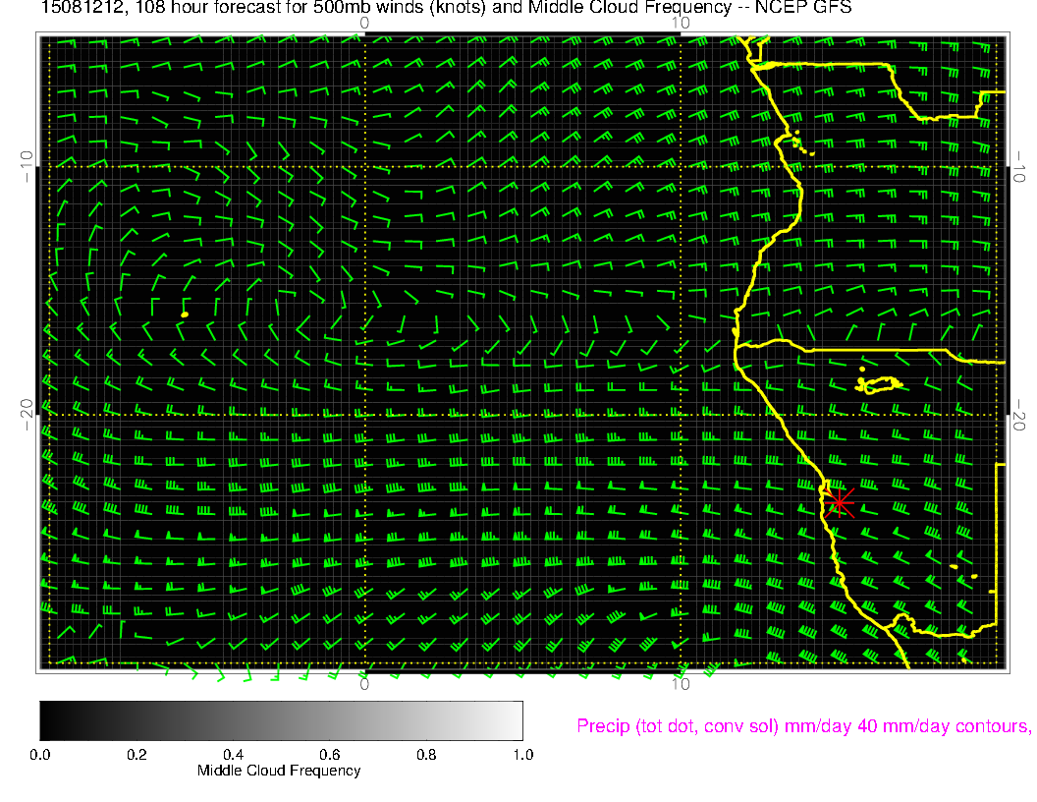Viewport: 1037px width, 802px height.
Task: Click the yellow outlined inland lake shape
Action: tap(880, 384)
